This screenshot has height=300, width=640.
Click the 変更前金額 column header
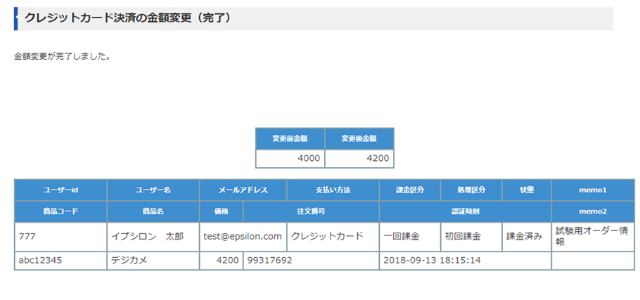point(290,138)
